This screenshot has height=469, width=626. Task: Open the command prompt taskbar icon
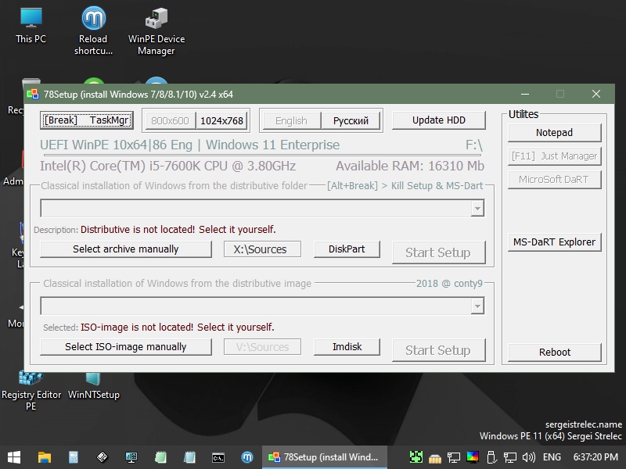click(218, 456)
